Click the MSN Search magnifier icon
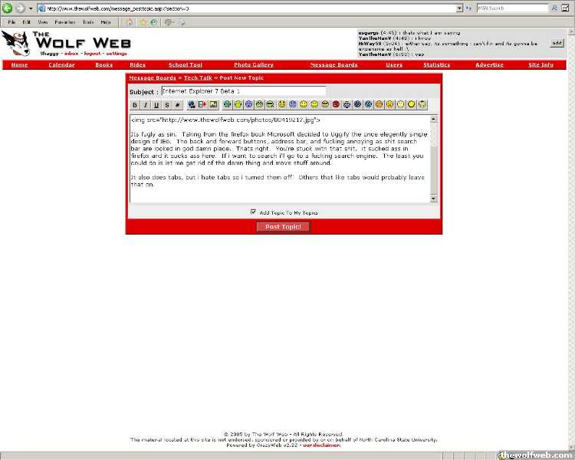 tap(554, 8)
